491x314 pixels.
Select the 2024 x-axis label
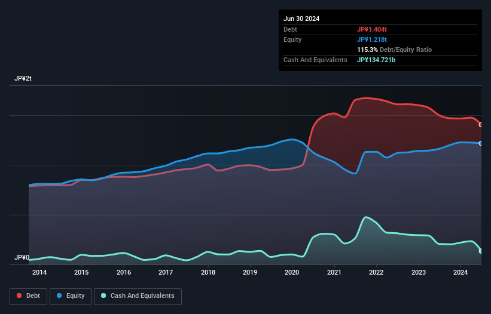(460, 273)
